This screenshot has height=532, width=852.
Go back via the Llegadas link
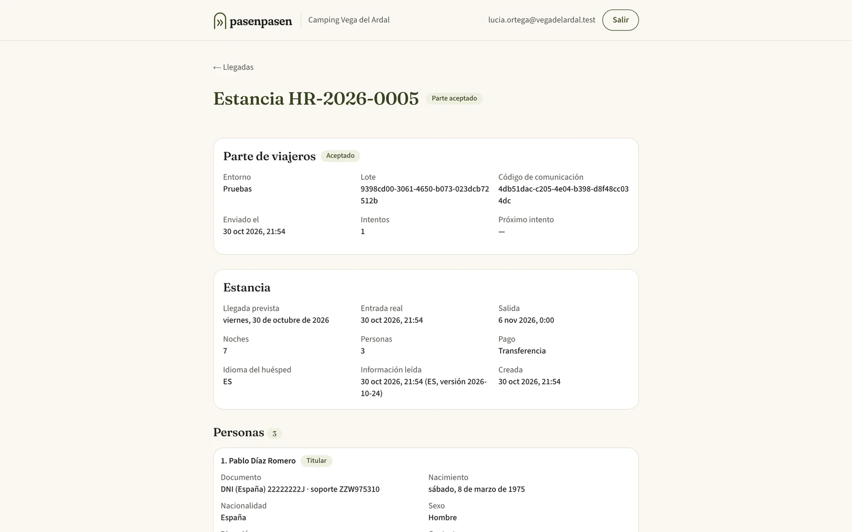233,67
